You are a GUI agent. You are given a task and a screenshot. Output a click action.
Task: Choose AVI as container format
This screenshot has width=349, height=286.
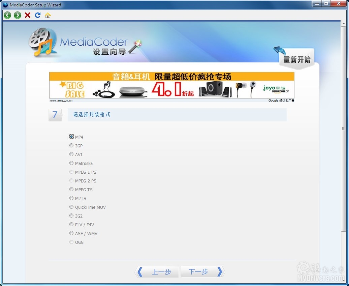(x=71, y=154)
